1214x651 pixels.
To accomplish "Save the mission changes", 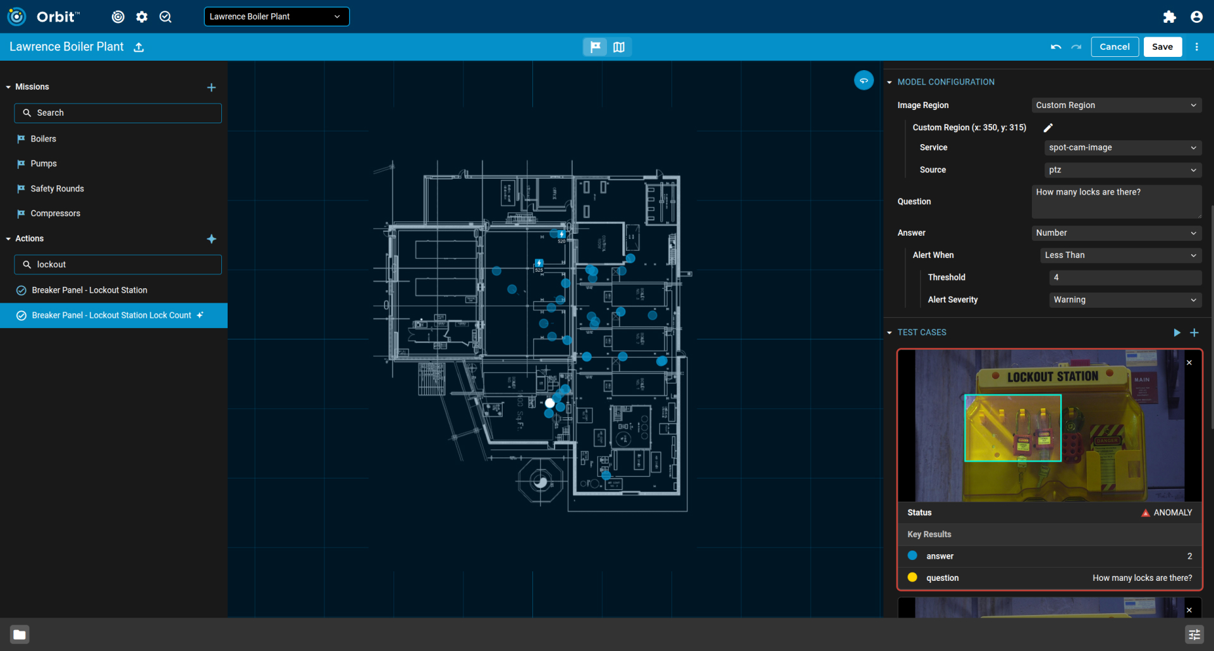I will point(1162,47).
